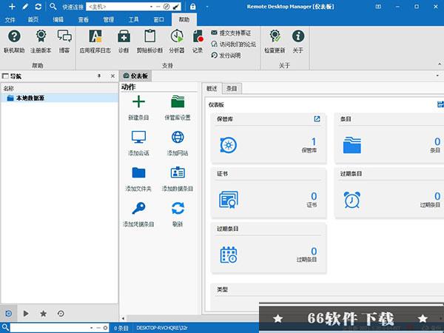Click the play icon in navigation footer

pos(26,313)
